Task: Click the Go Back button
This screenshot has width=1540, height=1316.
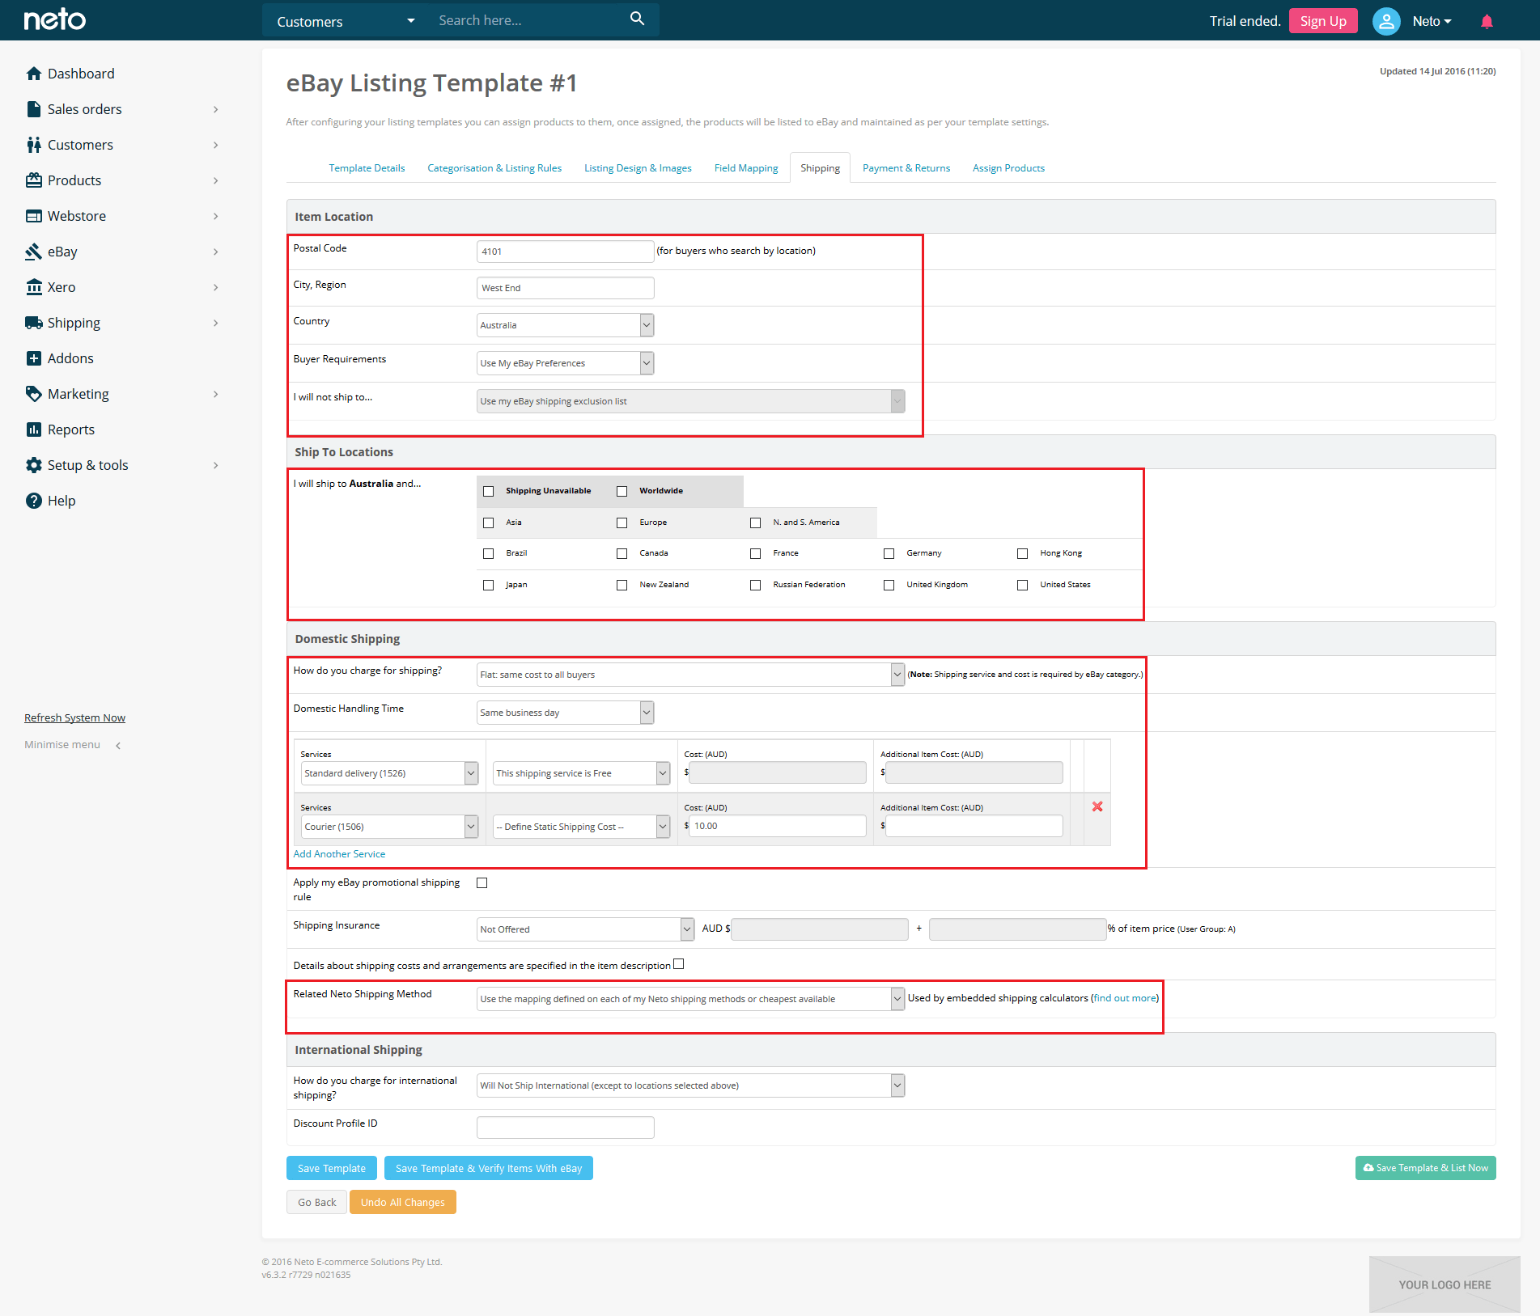Action: pyautogui.click(x=316, y=1202)
